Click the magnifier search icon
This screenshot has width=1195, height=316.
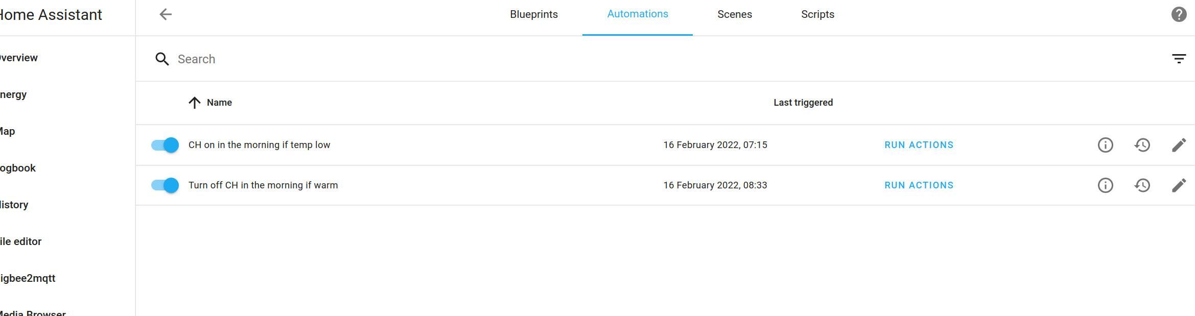162,59
